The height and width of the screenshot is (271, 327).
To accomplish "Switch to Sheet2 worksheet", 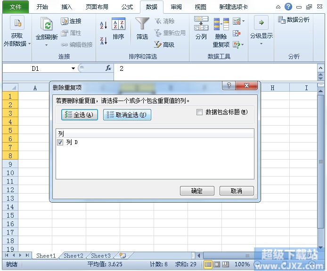I will pos(73,255).
